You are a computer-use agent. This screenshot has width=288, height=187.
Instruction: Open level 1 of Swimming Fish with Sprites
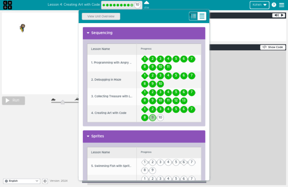pyautogui.click(x=145, y=162)
